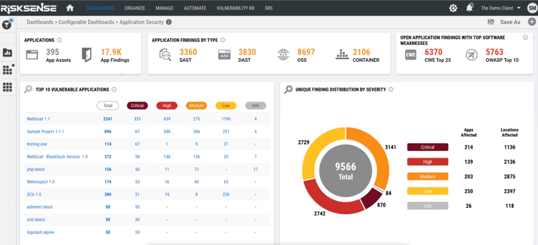Click the OSS globe icon
The image size is (538, 245).
(x=283, y=55)
